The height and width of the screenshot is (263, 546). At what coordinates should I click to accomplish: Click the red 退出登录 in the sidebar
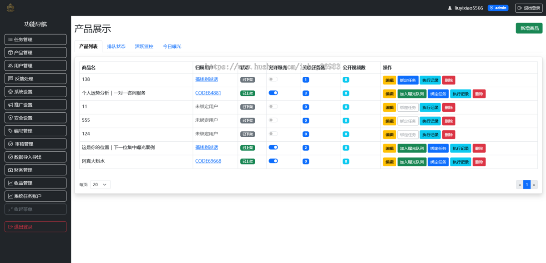coord(35,227)
